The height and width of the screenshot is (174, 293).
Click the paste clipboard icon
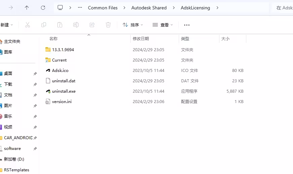60,25
